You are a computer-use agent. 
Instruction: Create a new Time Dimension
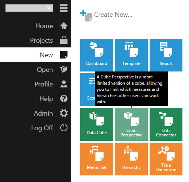(x=166, y=159)
